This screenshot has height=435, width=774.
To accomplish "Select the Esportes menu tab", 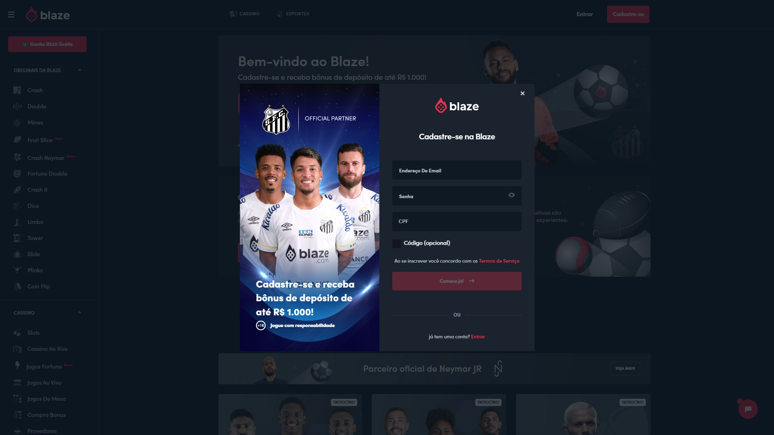I will [295, 14].
